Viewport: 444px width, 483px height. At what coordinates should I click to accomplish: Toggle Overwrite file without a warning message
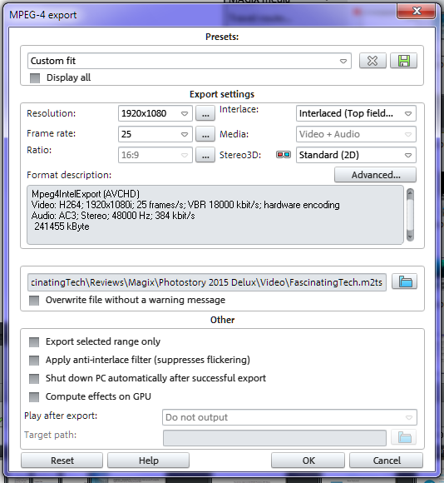tap(34, 301)
